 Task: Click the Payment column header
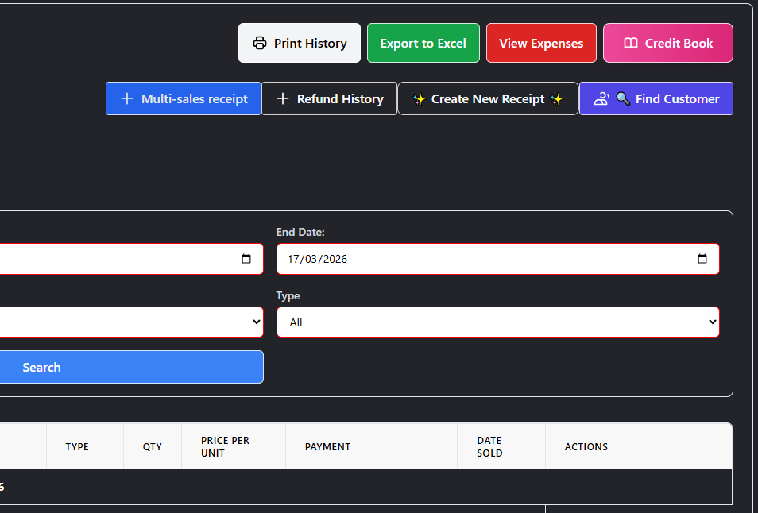327,447
